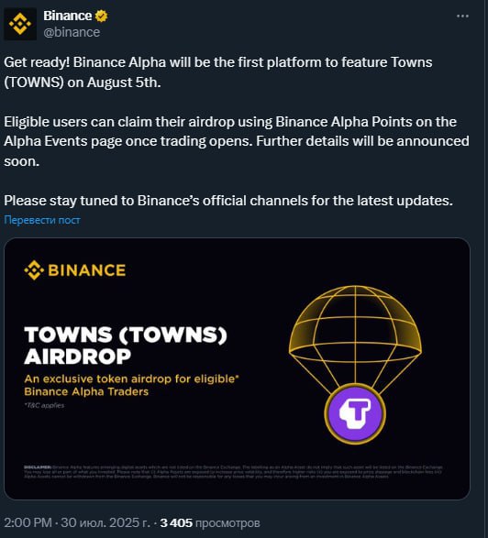Viewport: 488px width, 538px height.
Task: Click the gold verified badge
Action: (x=101, y=16)
